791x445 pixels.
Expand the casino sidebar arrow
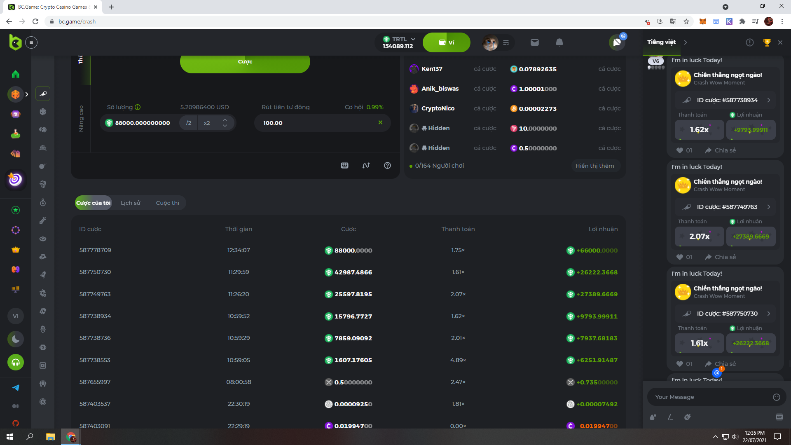[x=27, y=94]
